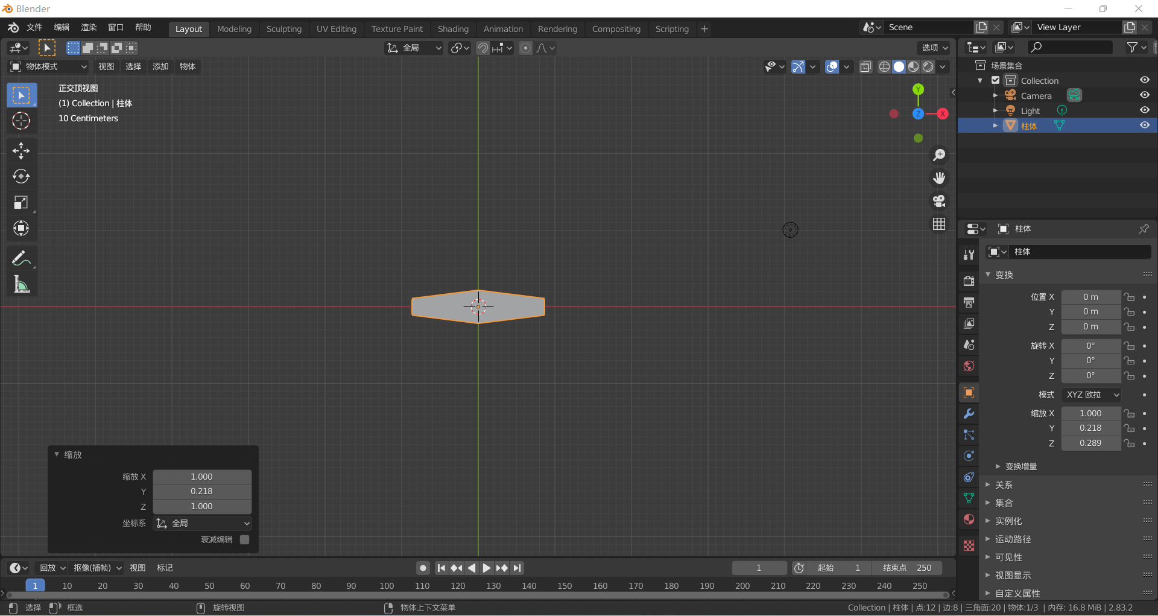The height and width of the screenshot is (616, 1158).
Task: Open the 渲染 menu
Action: point(89,28)
